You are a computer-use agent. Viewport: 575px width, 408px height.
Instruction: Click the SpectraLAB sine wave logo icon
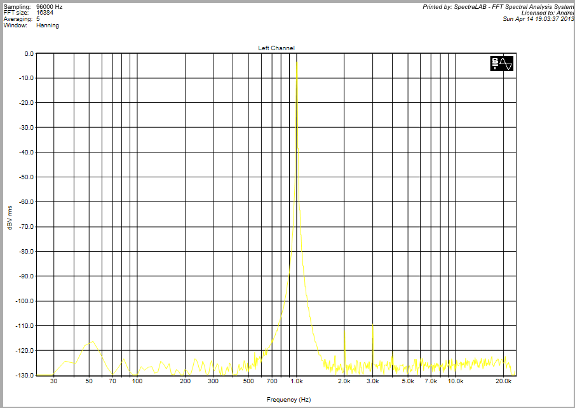click(x=502, y=64)
